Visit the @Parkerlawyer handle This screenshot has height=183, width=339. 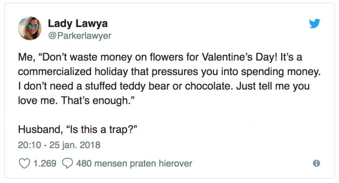(80, 36)
